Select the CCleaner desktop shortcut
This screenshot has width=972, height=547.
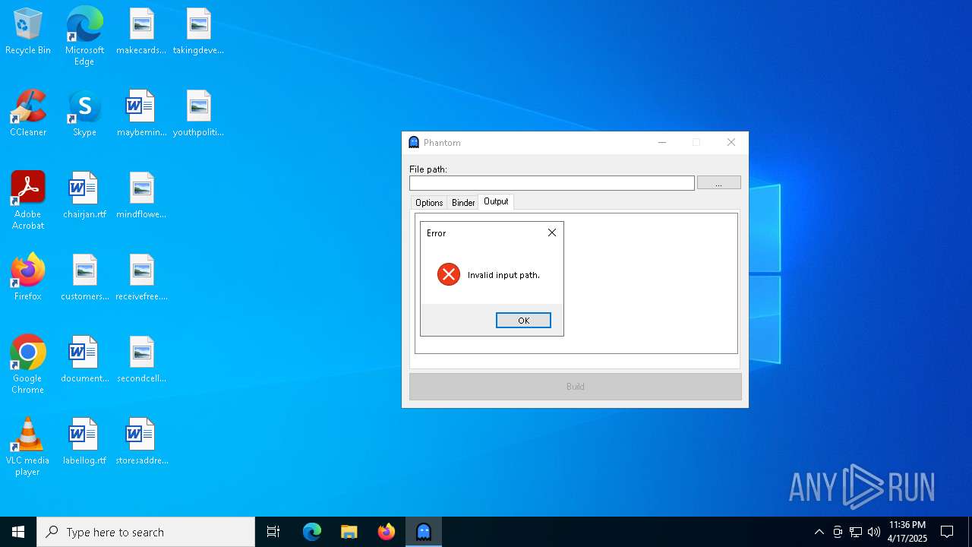28,114
